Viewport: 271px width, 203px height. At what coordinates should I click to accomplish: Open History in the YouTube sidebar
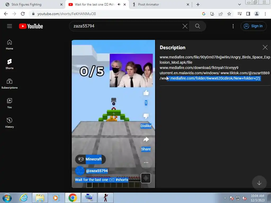pyautogui.click(x=10, y=123)
